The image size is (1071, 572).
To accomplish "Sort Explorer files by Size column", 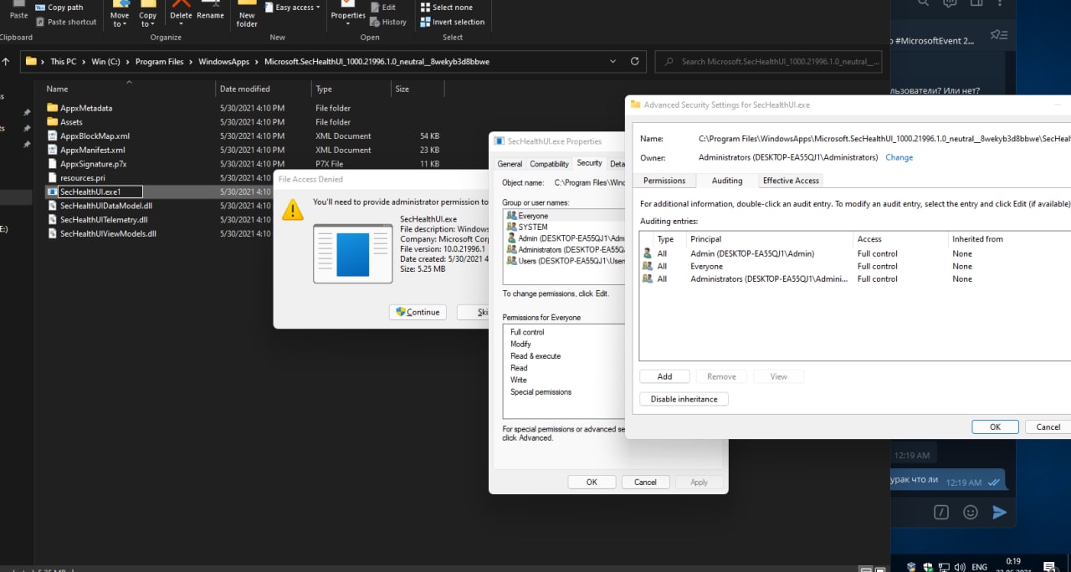I will (x=416, y=89).
